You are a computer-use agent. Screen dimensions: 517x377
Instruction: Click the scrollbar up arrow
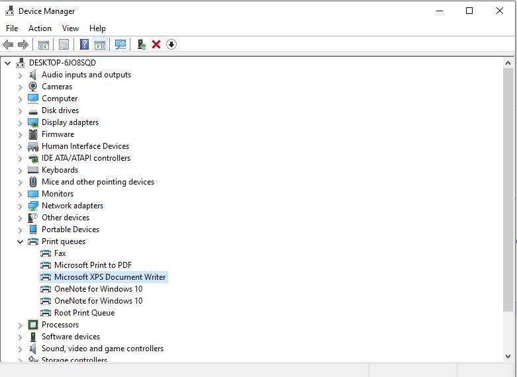pyautogui.click(x=508, y=63)
